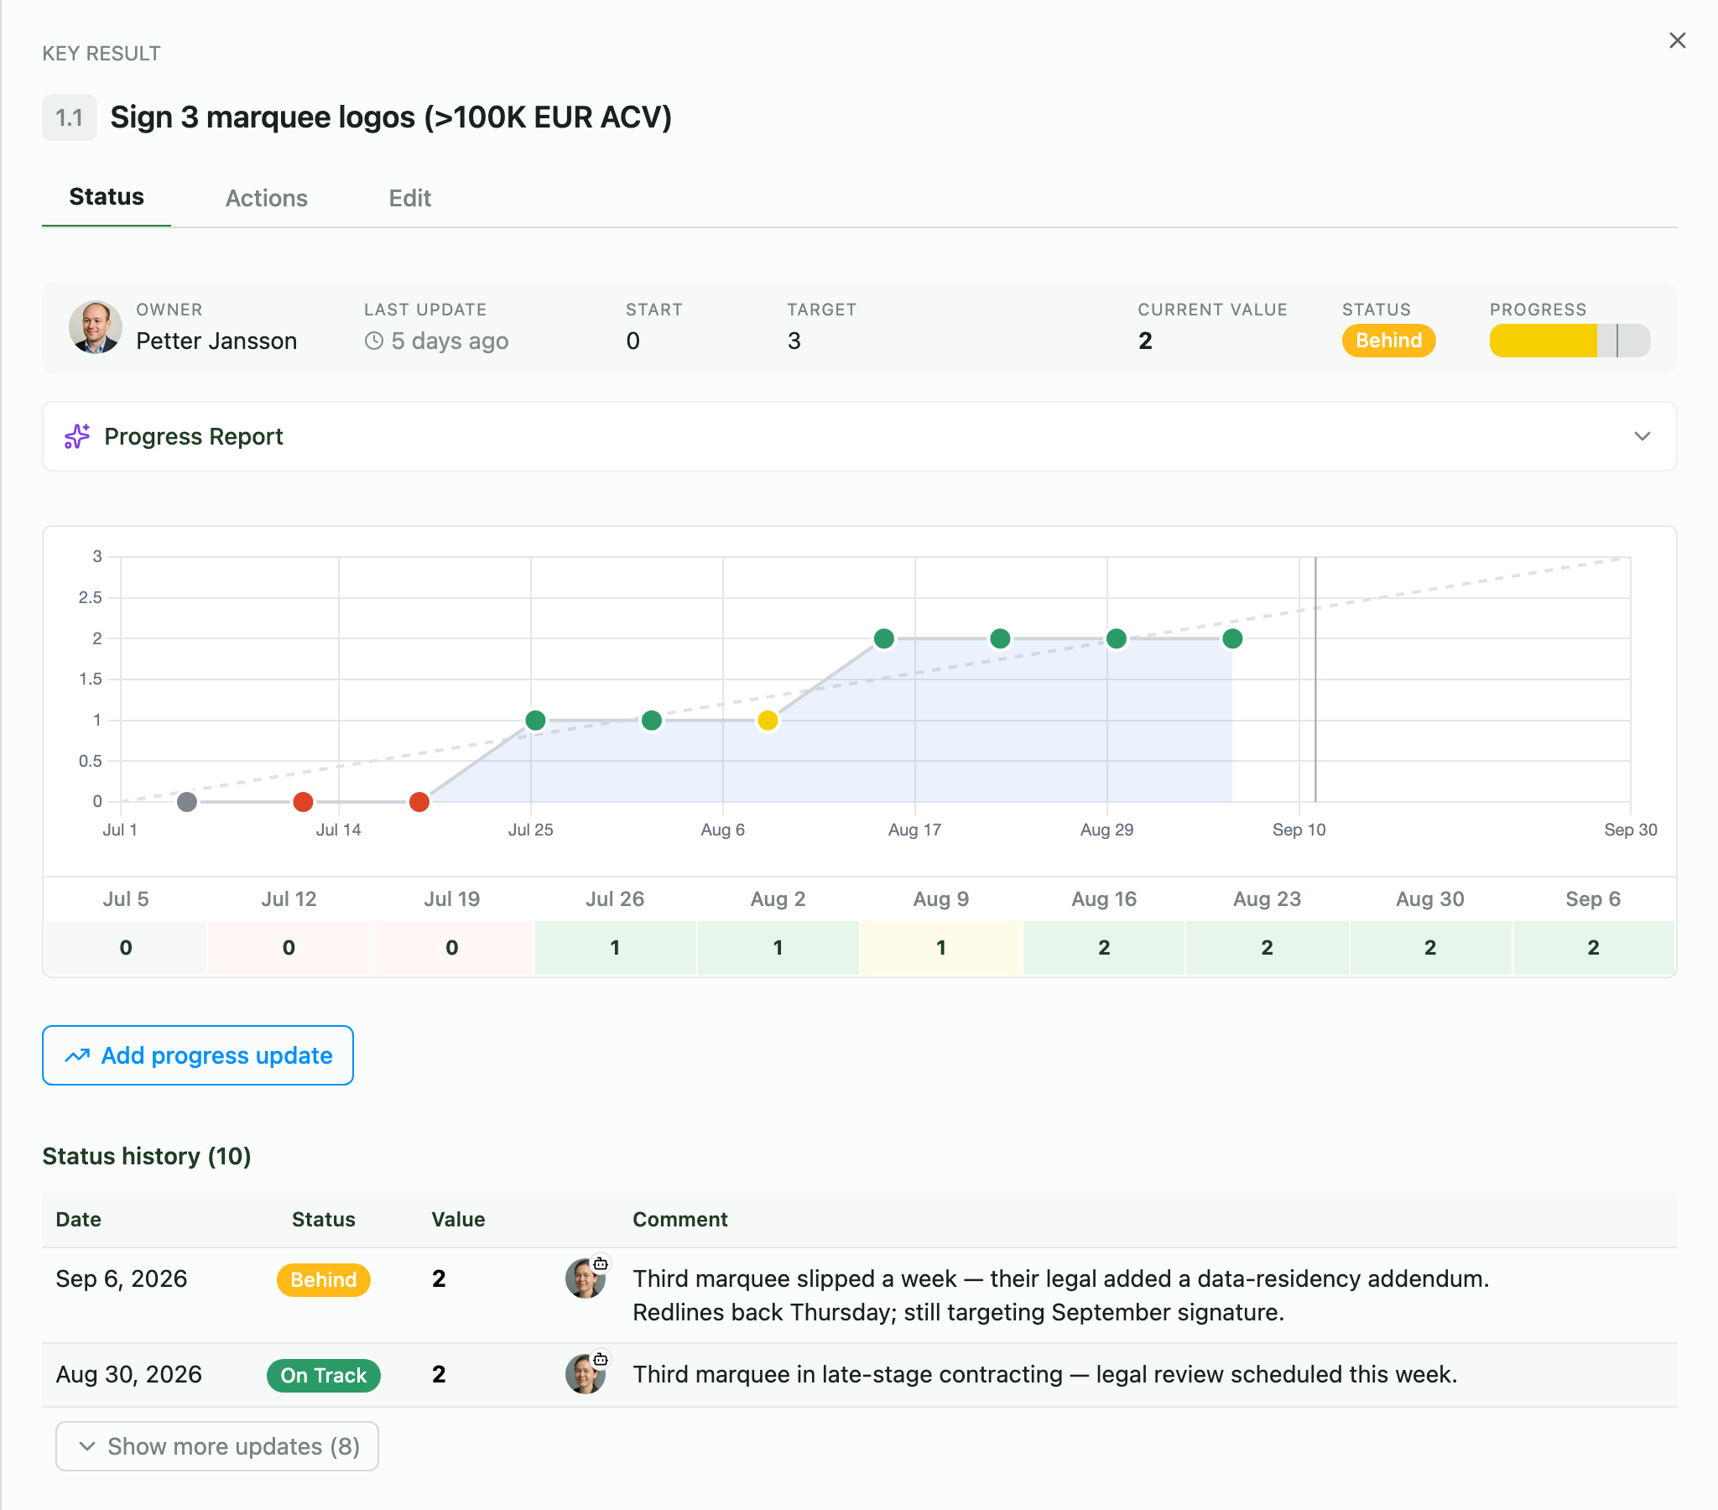Click the Sep 6 value cell showing 2

point(1593,948)
